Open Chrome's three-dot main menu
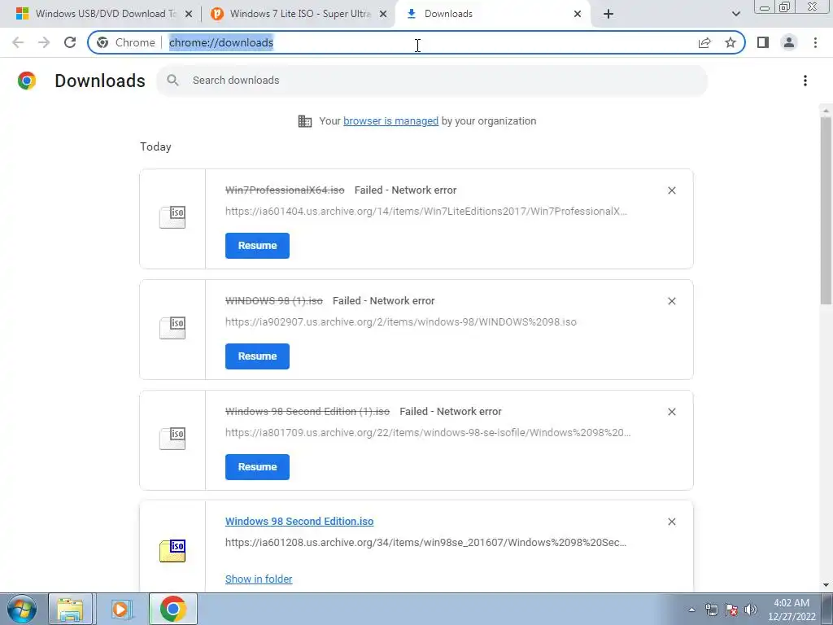 point(815,42)
